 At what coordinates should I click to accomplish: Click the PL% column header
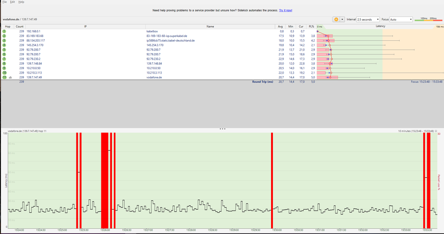point(312,27)
